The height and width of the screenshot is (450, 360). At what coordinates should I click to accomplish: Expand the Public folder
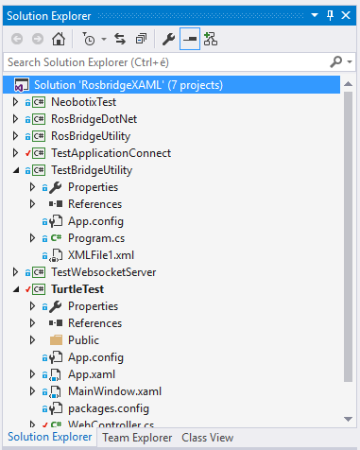(x=32, y=340)
